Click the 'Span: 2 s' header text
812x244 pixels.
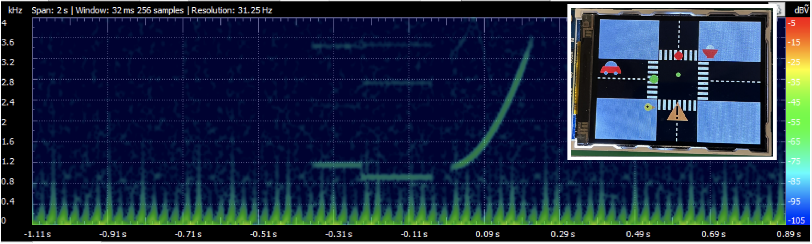(49, 10)
